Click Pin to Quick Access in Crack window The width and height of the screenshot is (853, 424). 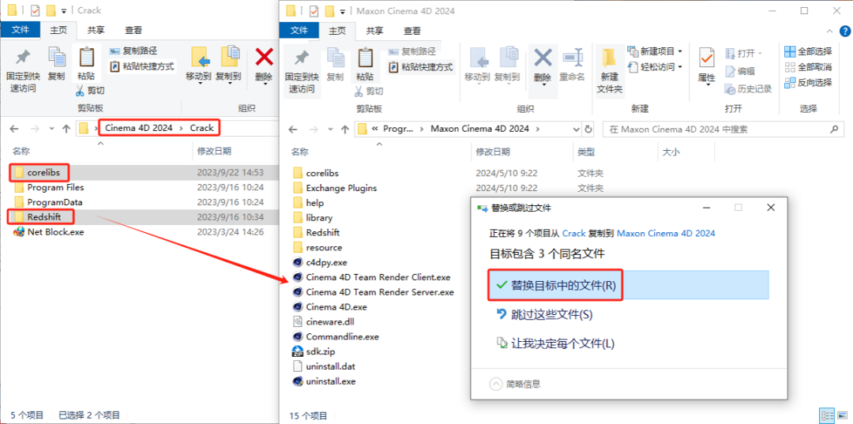pyautogui.click(x=21, y=71)
